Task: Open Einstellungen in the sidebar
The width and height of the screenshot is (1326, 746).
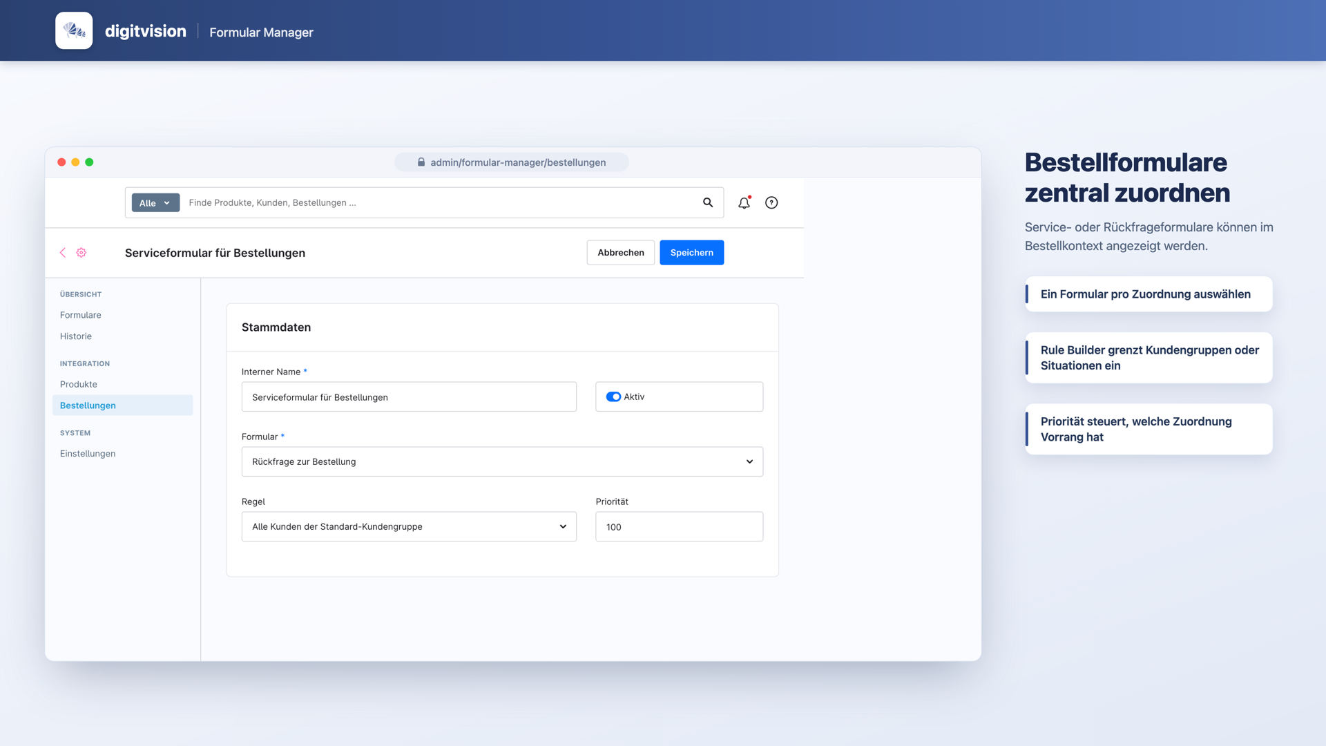Action: 88,454
